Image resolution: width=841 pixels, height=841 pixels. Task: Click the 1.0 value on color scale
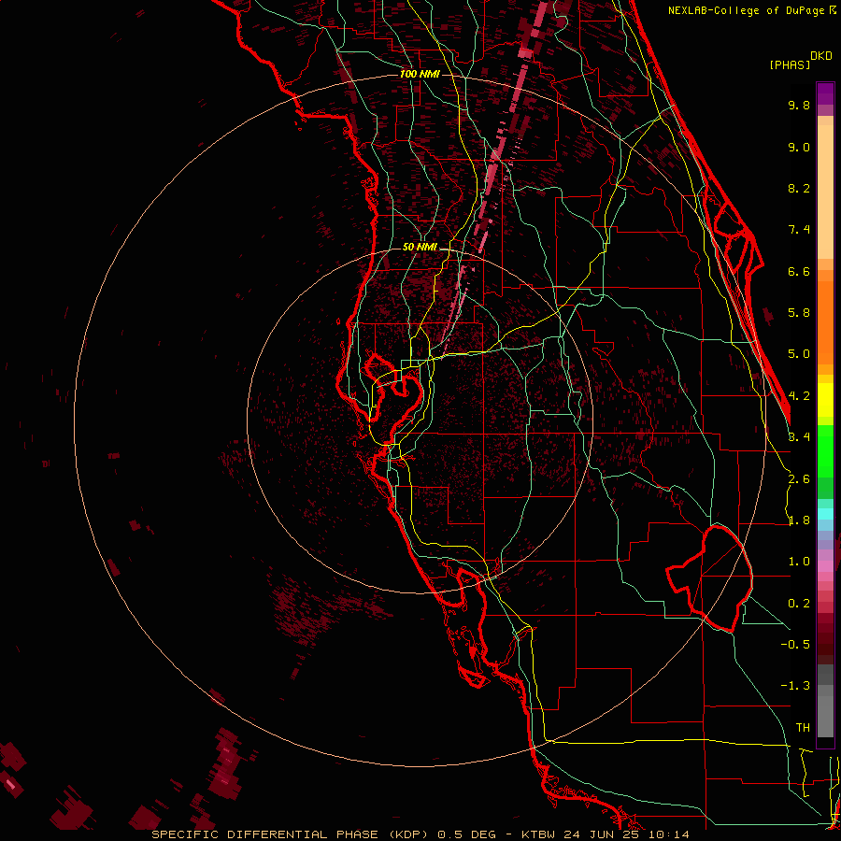click(x=799, y=562)
